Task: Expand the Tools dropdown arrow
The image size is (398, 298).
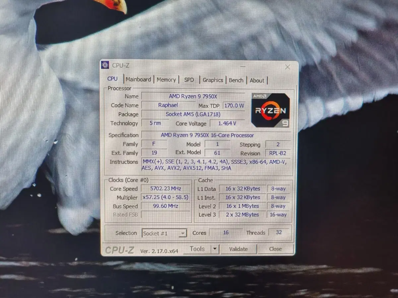Action: tap(215, 249)
